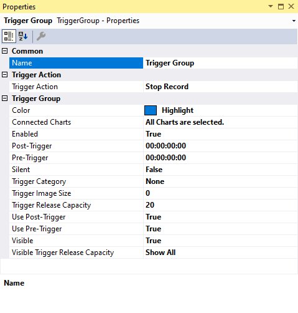Click the bold 'Trigger Action' category header
This screenshot has width=298, height=313.
coord(37,75)
